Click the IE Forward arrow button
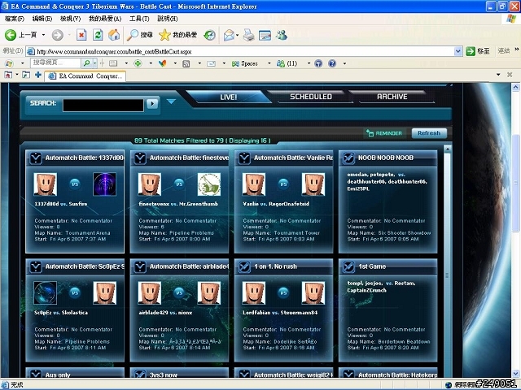Screen dimensions: 521x390 [58, 35]
